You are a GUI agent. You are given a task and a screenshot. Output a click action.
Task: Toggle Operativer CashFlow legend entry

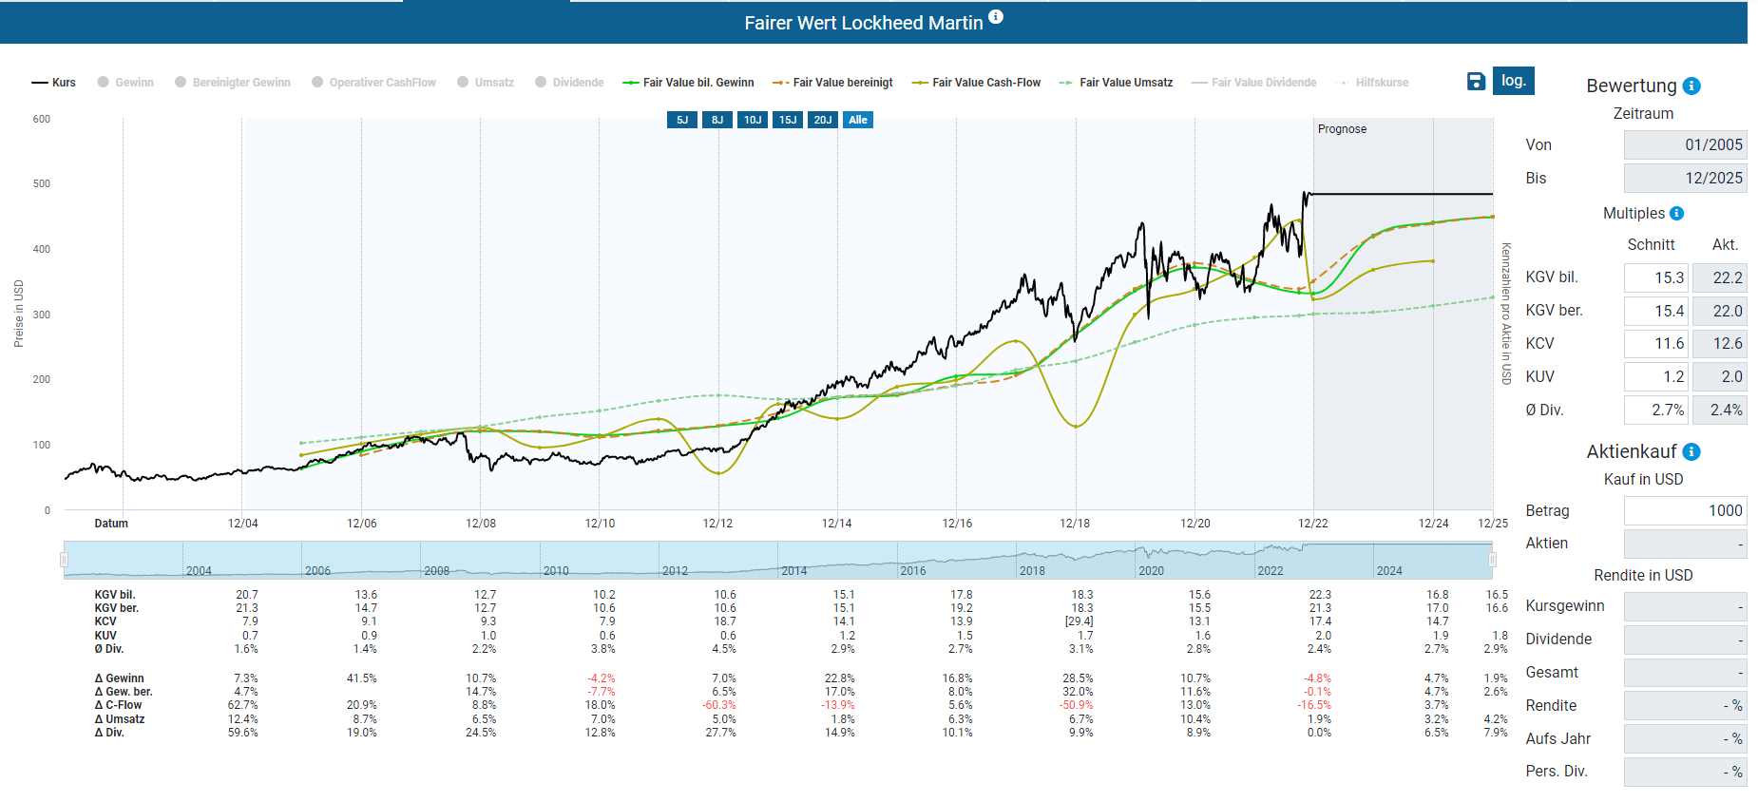tap(373, 83)
